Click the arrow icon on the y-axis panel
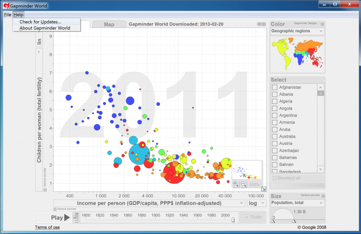The height and width of the screenshot is (234, 361). tap(39, 52)
